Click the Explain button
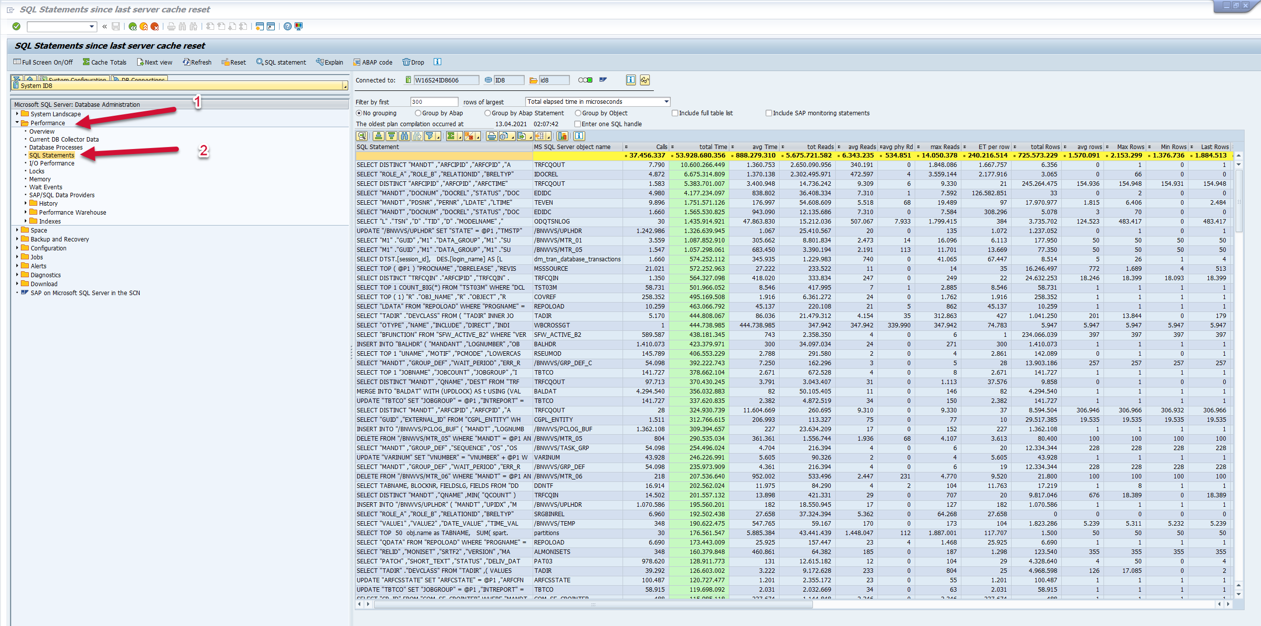Image resolution: width=1261 pixels, height=626 pixels. pyautogui.click(x=329, y=62)
